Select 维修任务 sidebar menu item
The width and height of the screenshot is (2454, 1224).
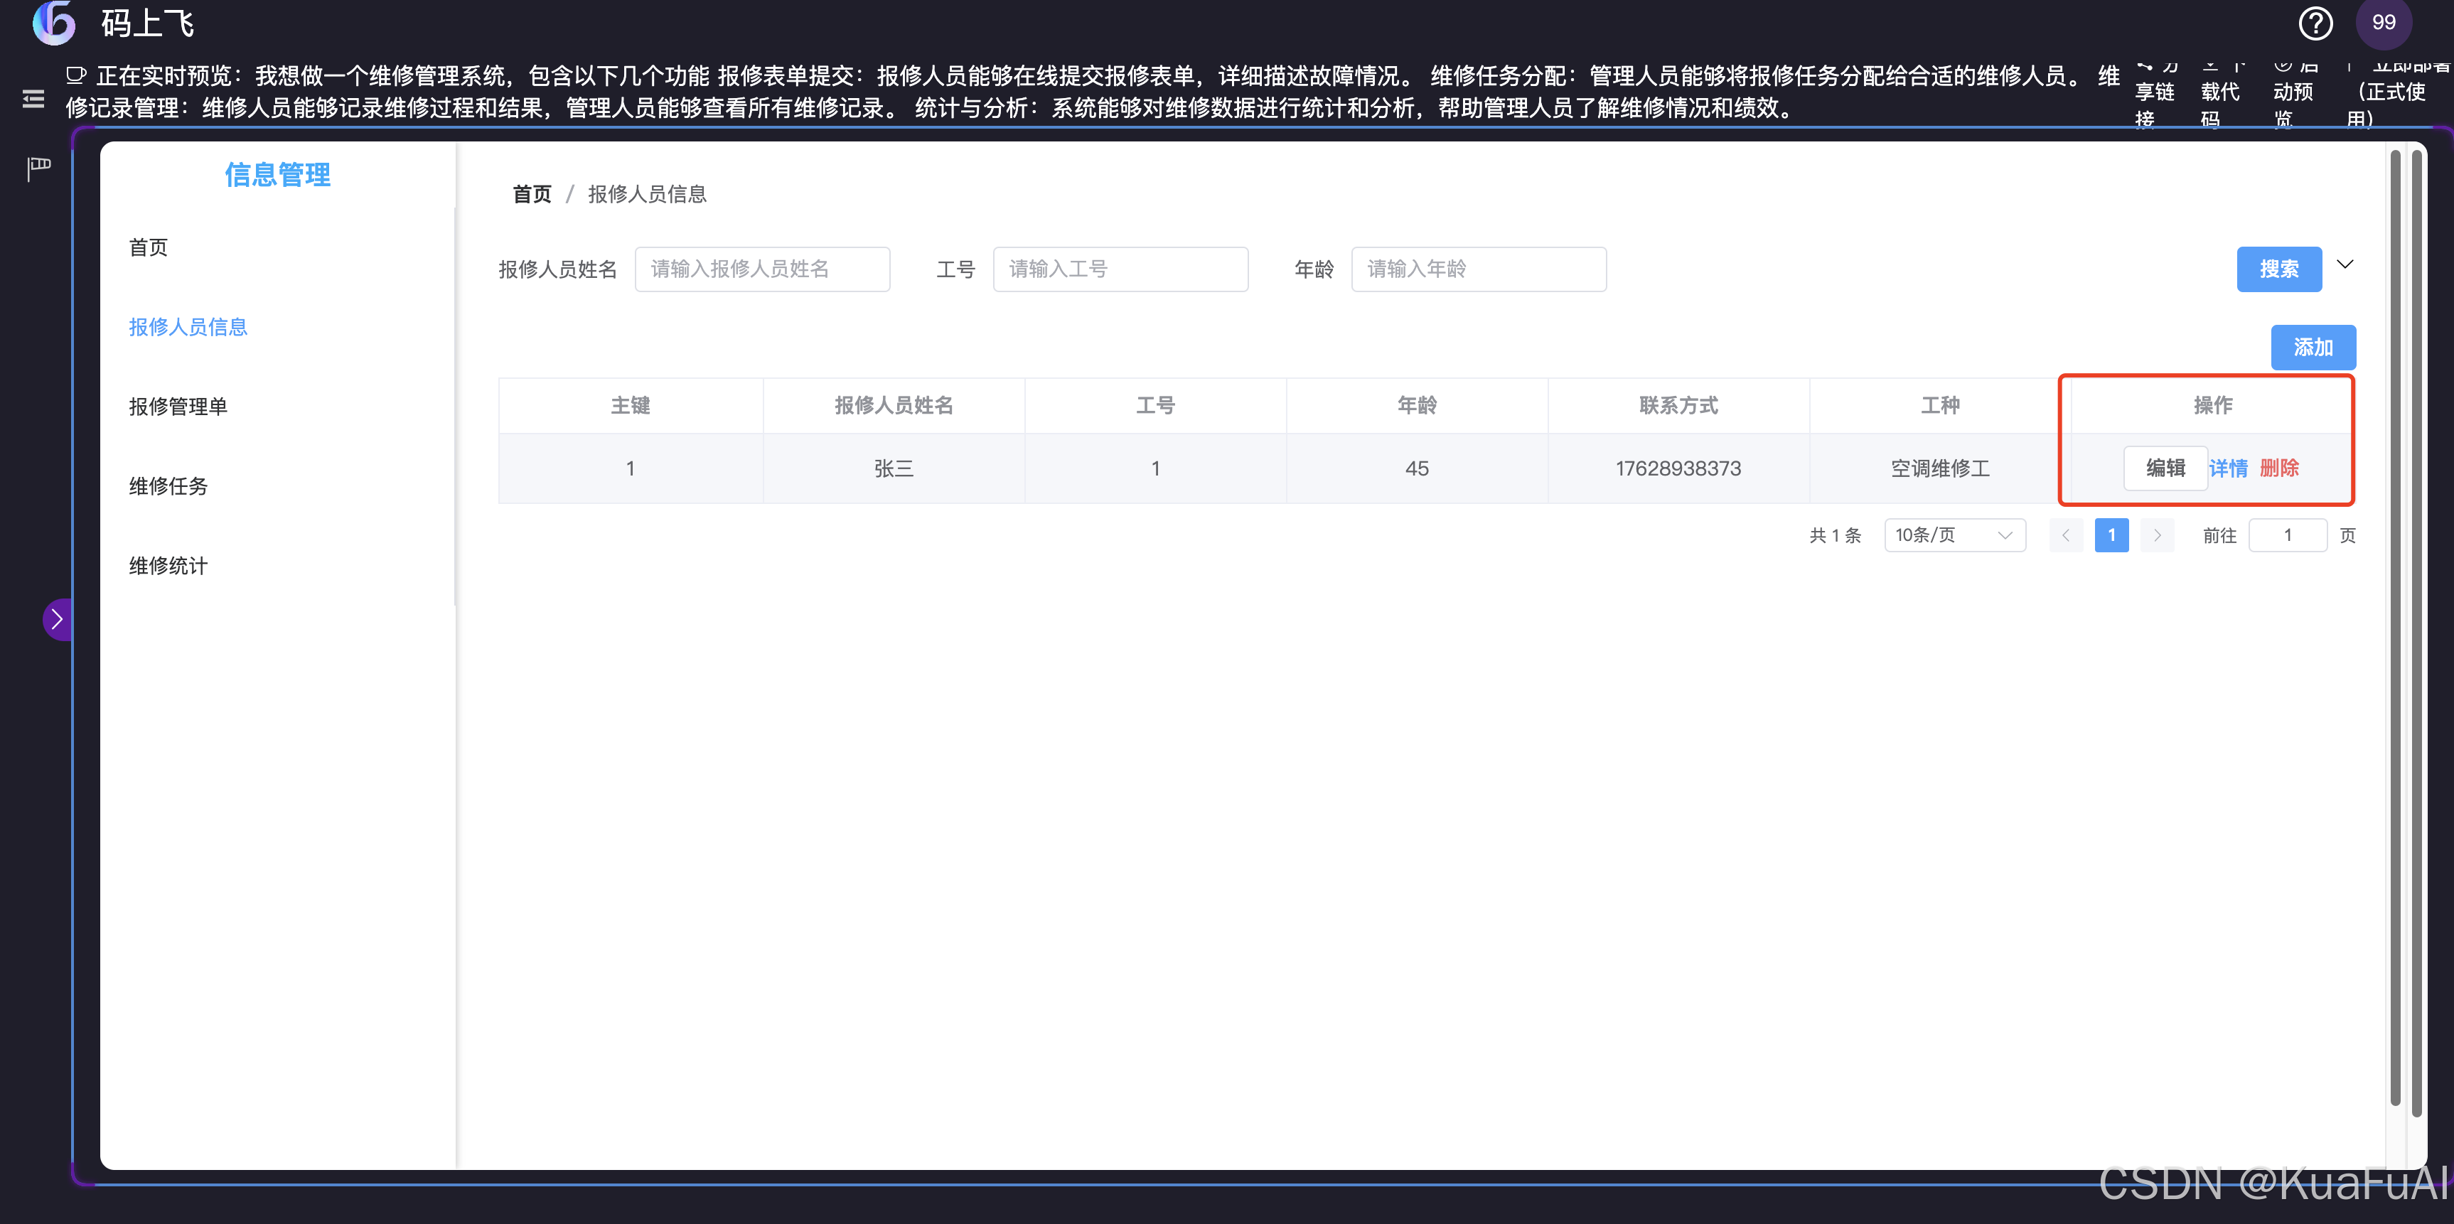tap(168, 485)
